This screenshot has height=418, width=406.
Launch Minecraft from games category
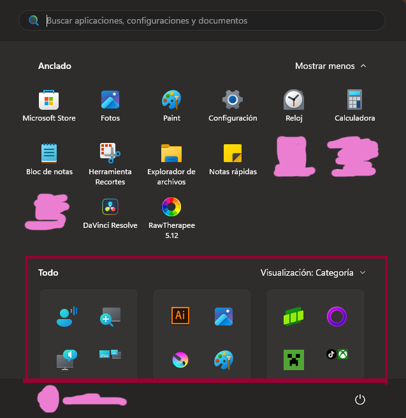coord(294,360)
